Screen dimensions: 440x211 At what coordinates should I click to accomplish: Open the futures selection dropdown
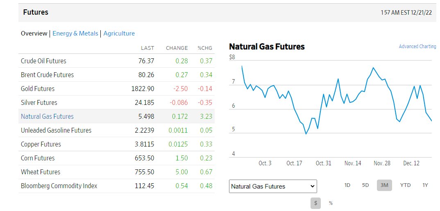[x=273, y=187]
